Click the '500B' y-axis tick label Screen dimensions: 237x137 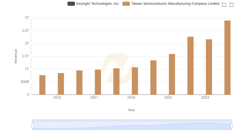pos(25,82)
